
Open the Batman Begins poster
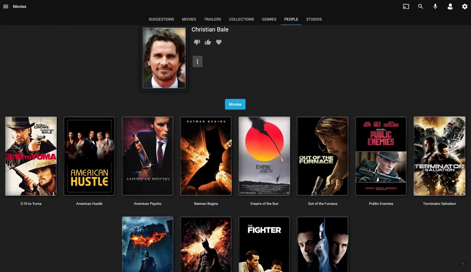tap(206, 156)
